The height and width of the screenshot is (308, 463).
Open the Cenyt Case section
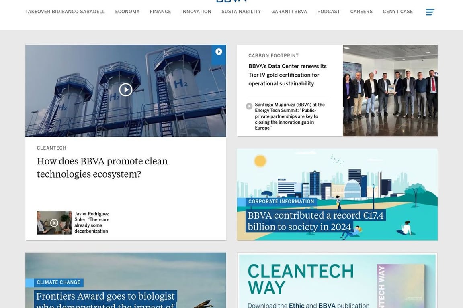point(397,12)
